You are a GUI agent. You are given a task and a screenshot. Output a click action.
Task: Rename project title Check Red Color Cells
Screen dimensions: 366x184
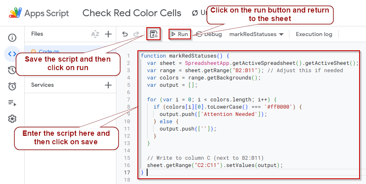[132, 13]
